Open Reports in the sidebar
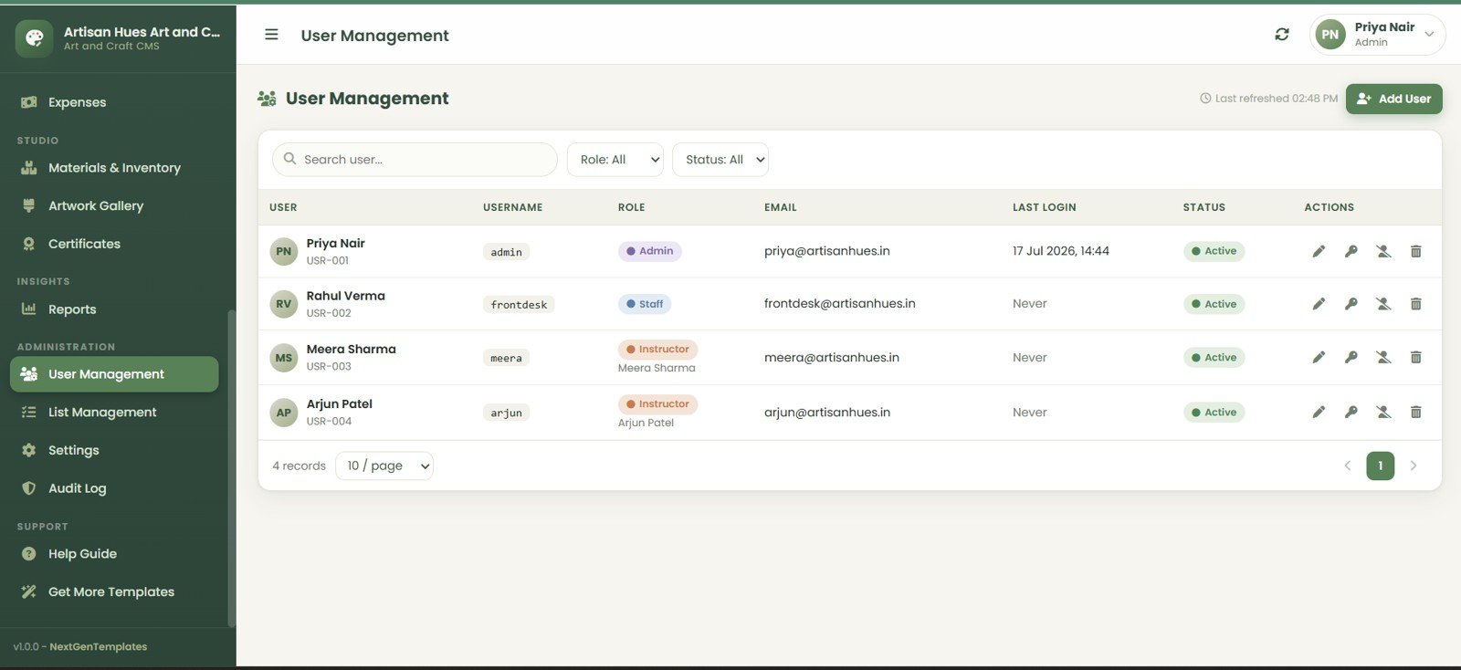Screen dimensions: 1461x670 [x=114, y=309]
